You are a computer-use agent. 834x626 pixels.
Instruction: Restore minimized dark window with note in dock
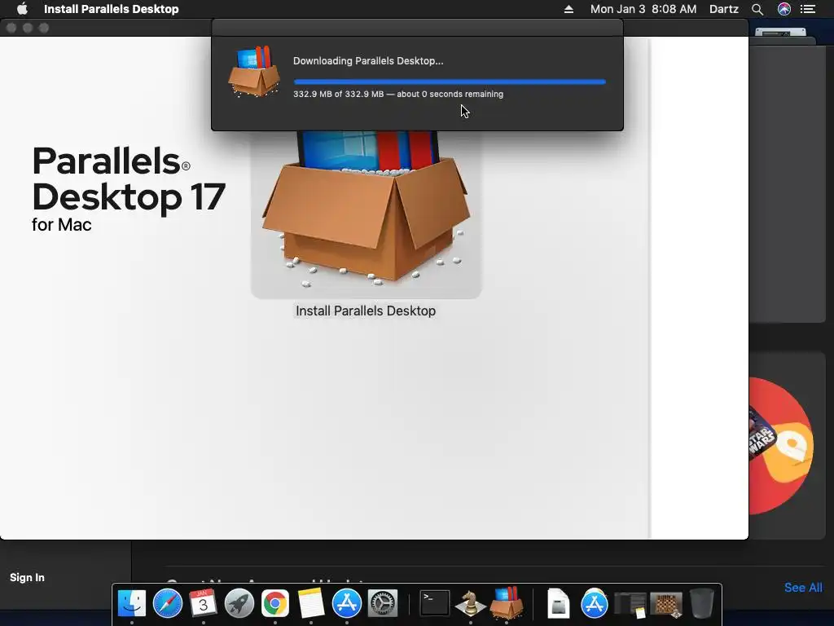[x=630, y=605]
